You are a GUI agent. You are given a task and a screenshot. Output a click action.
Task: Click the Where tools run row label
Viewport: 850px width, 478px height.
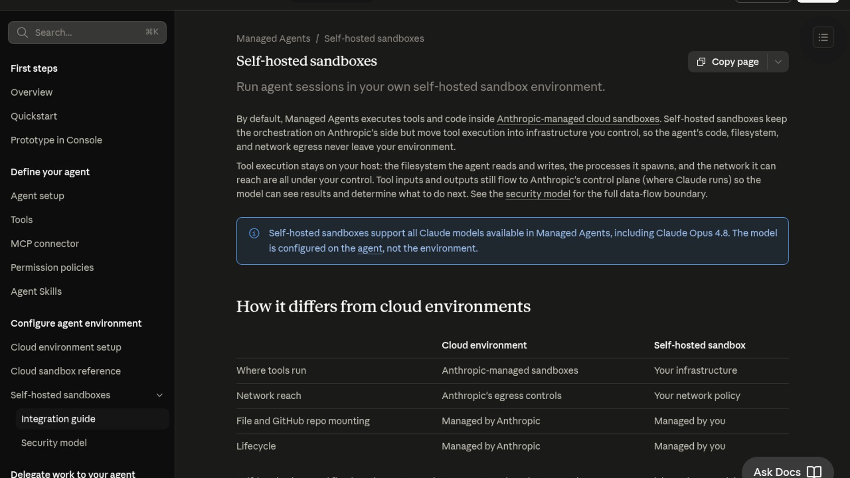point(271,371)
